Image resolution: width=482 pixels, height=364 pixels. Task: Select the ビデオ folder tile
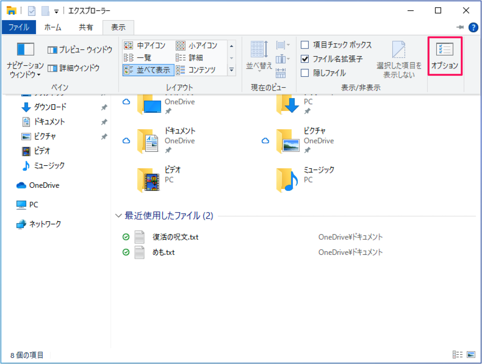[x=159, y=179]
